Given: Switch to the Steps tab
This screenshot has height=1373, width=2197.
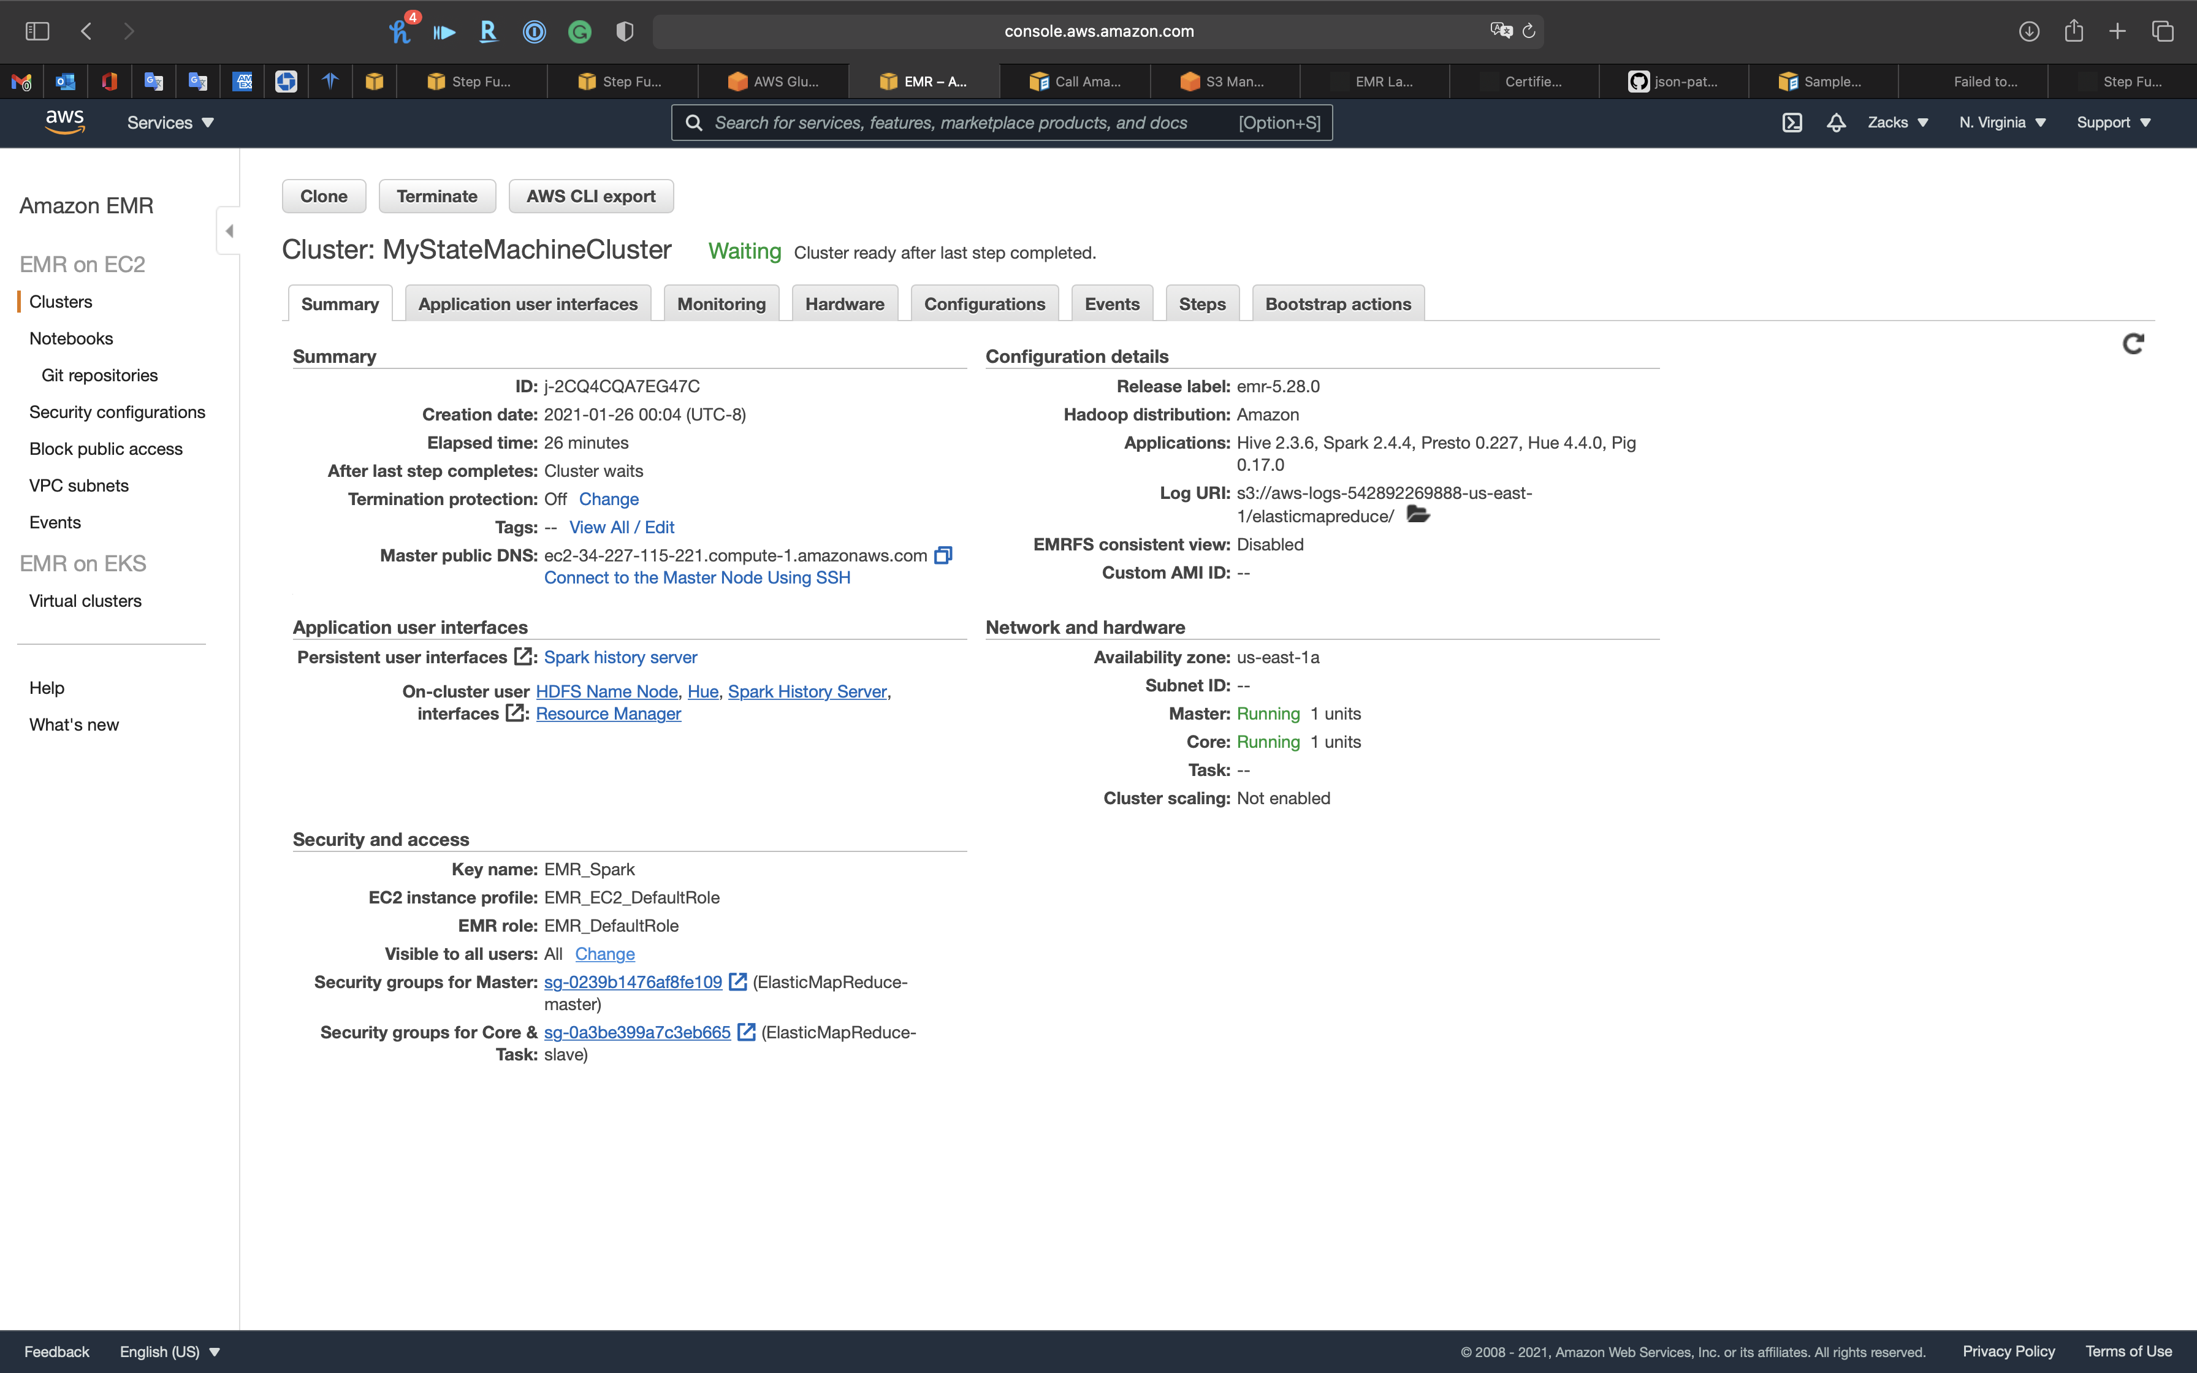Looking at the screenshot, I should coord(1201,304).
